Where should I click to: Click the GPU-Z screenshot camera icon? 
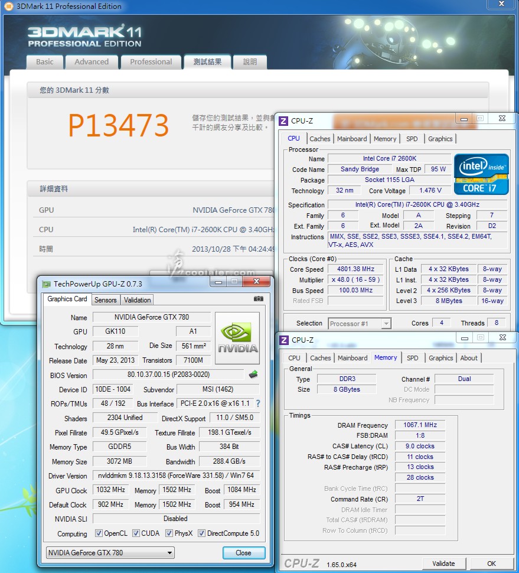[258, 299]
